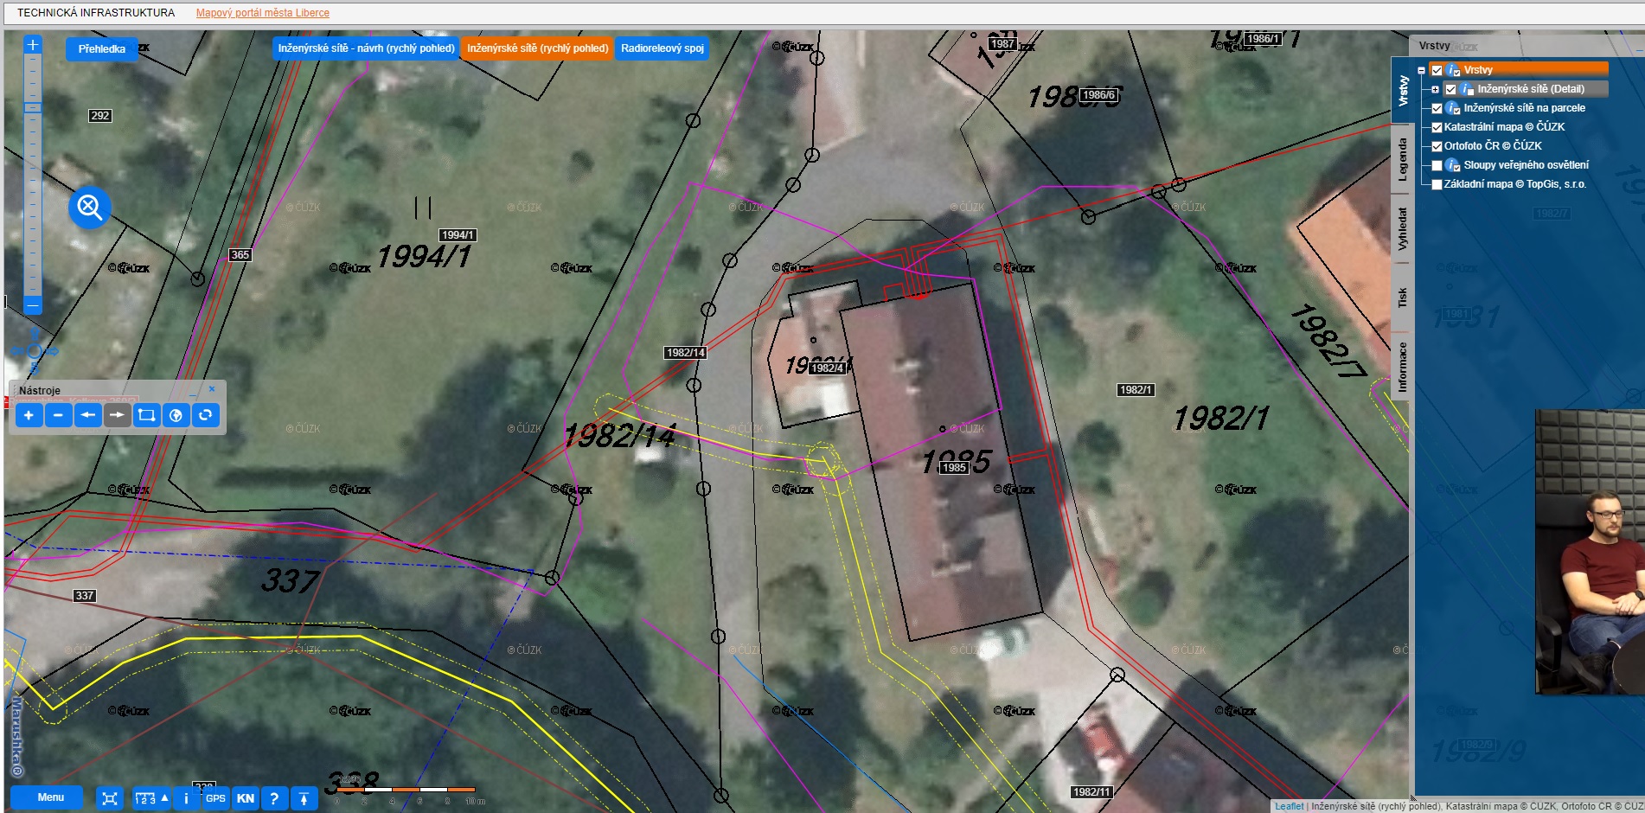Click parcel label 1985 box on building
The width and height of the screenshot is (1645, 813).
pyautogui.click(x=954, y=468)
